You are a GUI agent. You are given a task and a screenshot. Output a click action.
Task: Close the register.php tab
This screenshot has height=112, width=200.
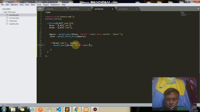point(88,9)
